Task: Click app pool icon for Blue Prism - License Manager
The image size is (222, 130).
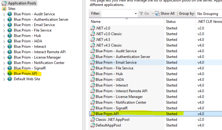Action: [93, 97]
